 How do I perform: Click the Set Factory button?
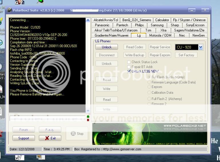click(x=186, y=55)
